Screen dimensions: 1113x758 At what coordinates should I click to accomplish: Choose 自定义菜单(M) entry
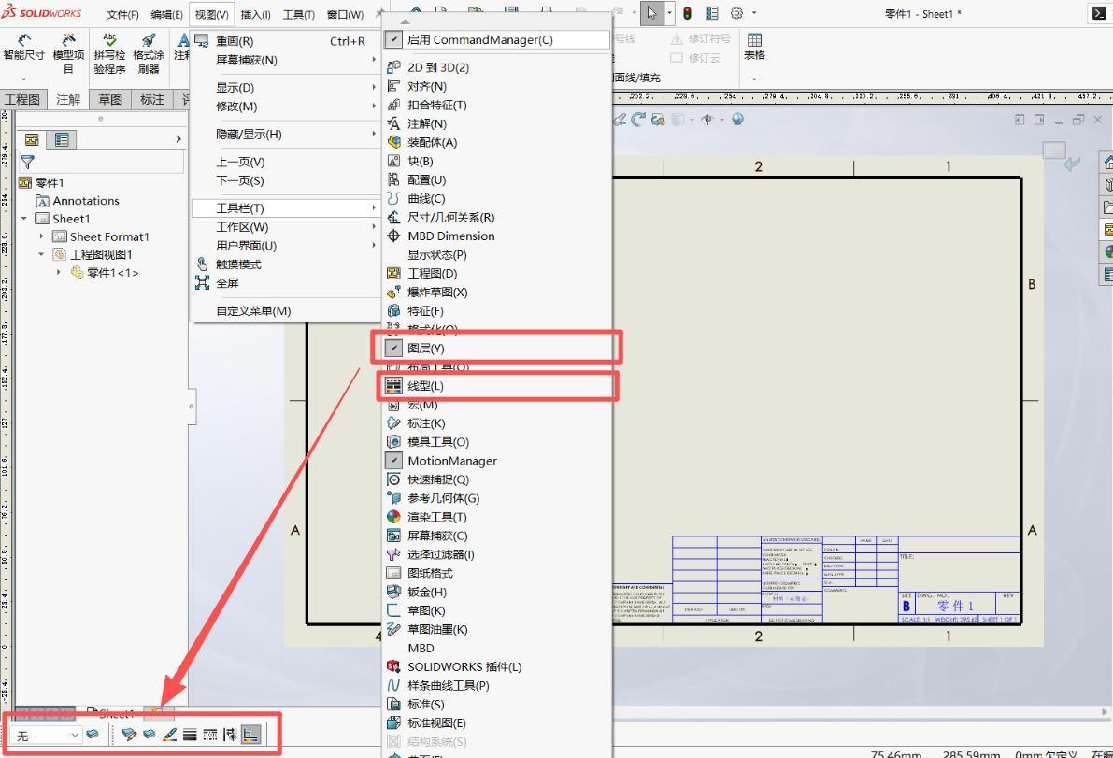pos(285,311)
